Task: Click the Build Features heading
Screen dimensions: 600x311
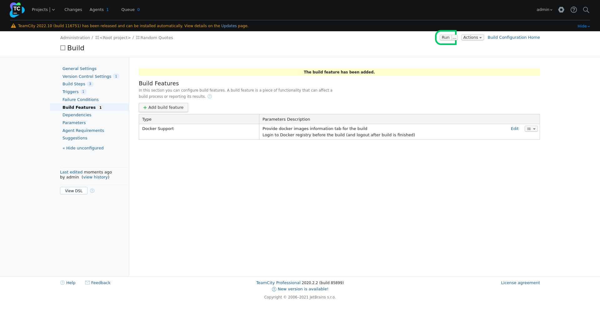Action: (x=159, y=83)
